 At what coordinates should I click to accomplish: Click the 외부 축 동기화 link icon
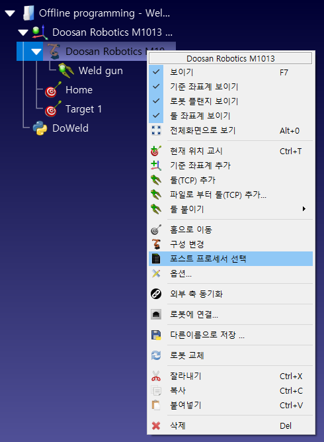pyautogui.click(x=156, y=294)
